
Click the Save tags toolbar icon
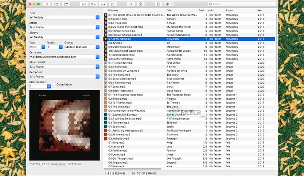coord(46,4)
